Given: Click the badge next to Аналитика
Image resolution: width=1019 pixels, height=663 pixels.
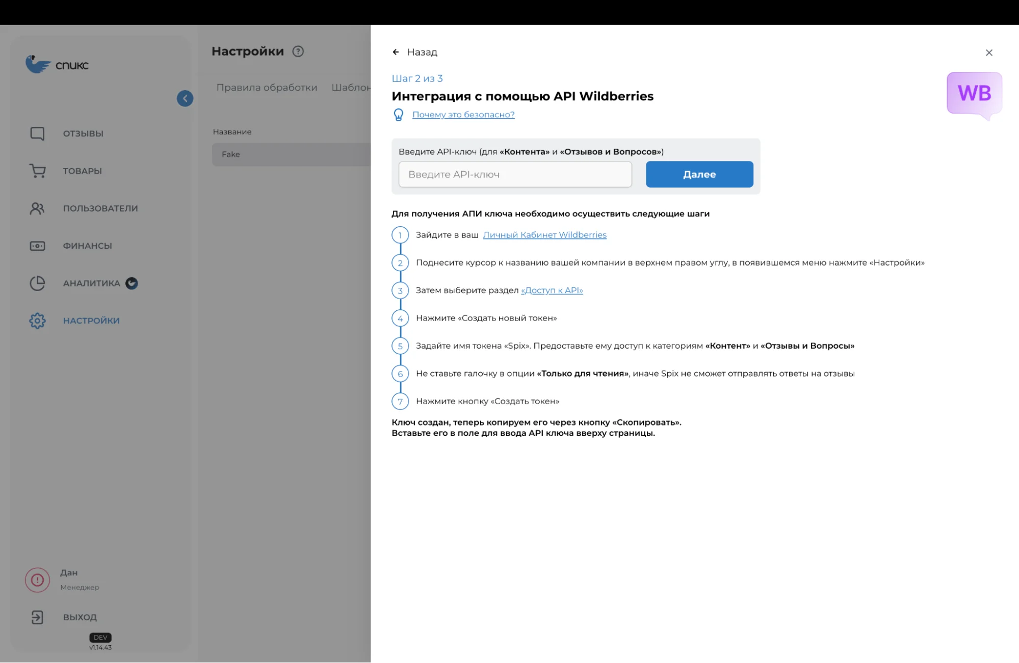Looking at the screenshot, I should coord(132,283).
